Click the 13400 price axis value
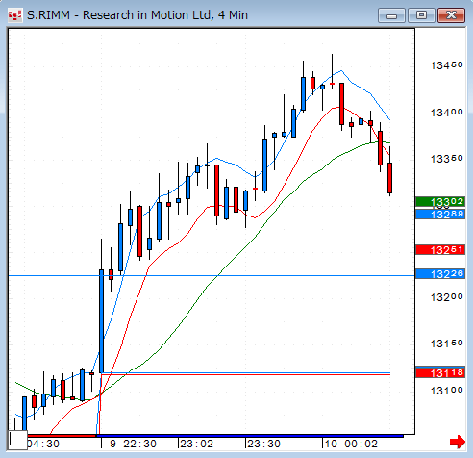473x458 pixels. [447, 113]
